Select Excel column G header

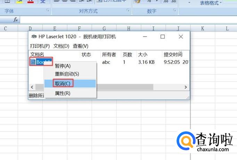pyautogui.click(x=104, y=28)
